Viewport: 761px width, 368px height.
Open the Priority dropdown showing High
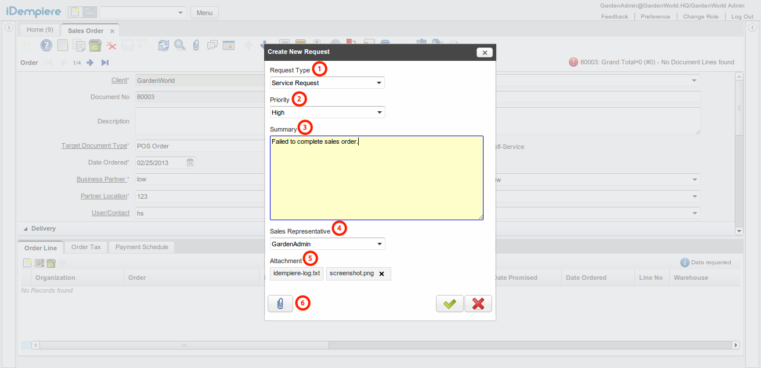pyautogui.click(x=327, y=112)
